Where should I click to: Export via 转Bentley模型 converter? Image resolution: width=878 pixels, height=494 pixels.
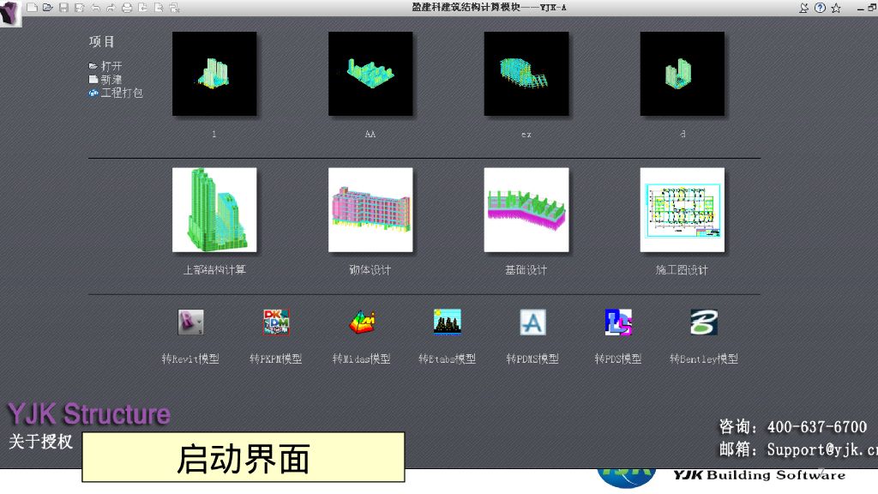[704, 324]
